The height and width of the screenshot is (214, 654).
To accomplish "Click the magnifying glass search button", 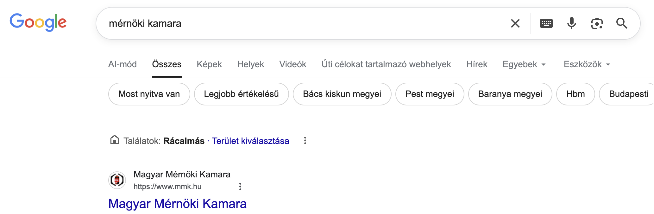I will (622, 23).
